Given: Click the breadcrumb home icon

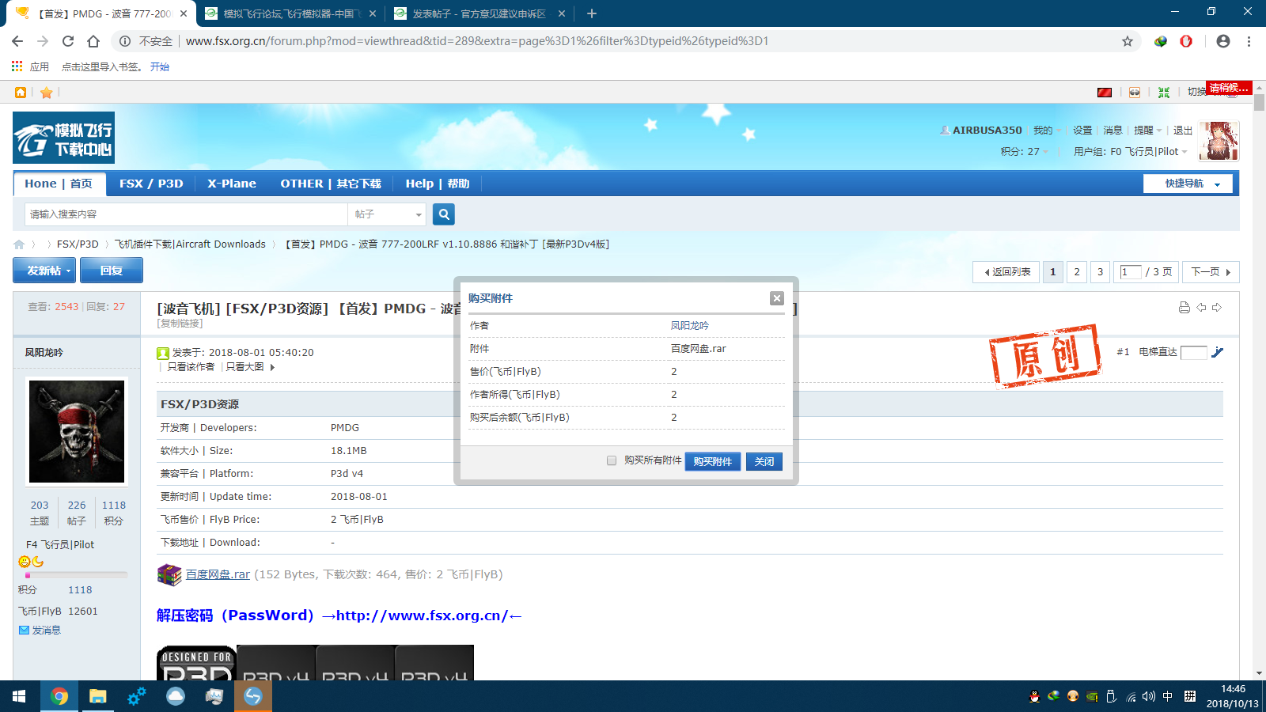Looking at the screenshot, I should tap(19, 244).
